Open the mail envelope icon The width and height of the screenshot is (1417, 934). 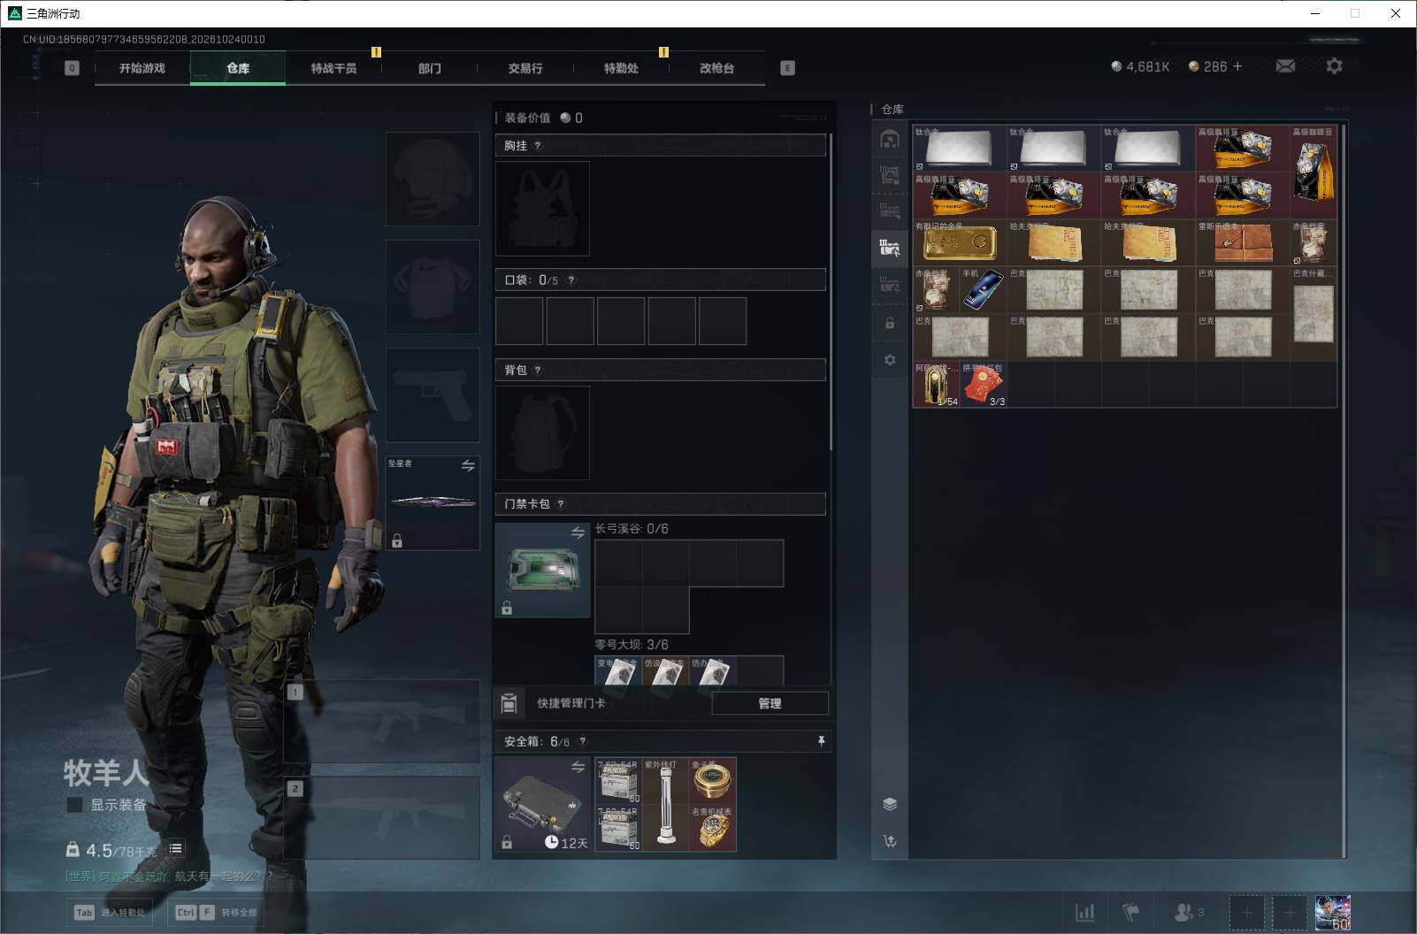1285,66
